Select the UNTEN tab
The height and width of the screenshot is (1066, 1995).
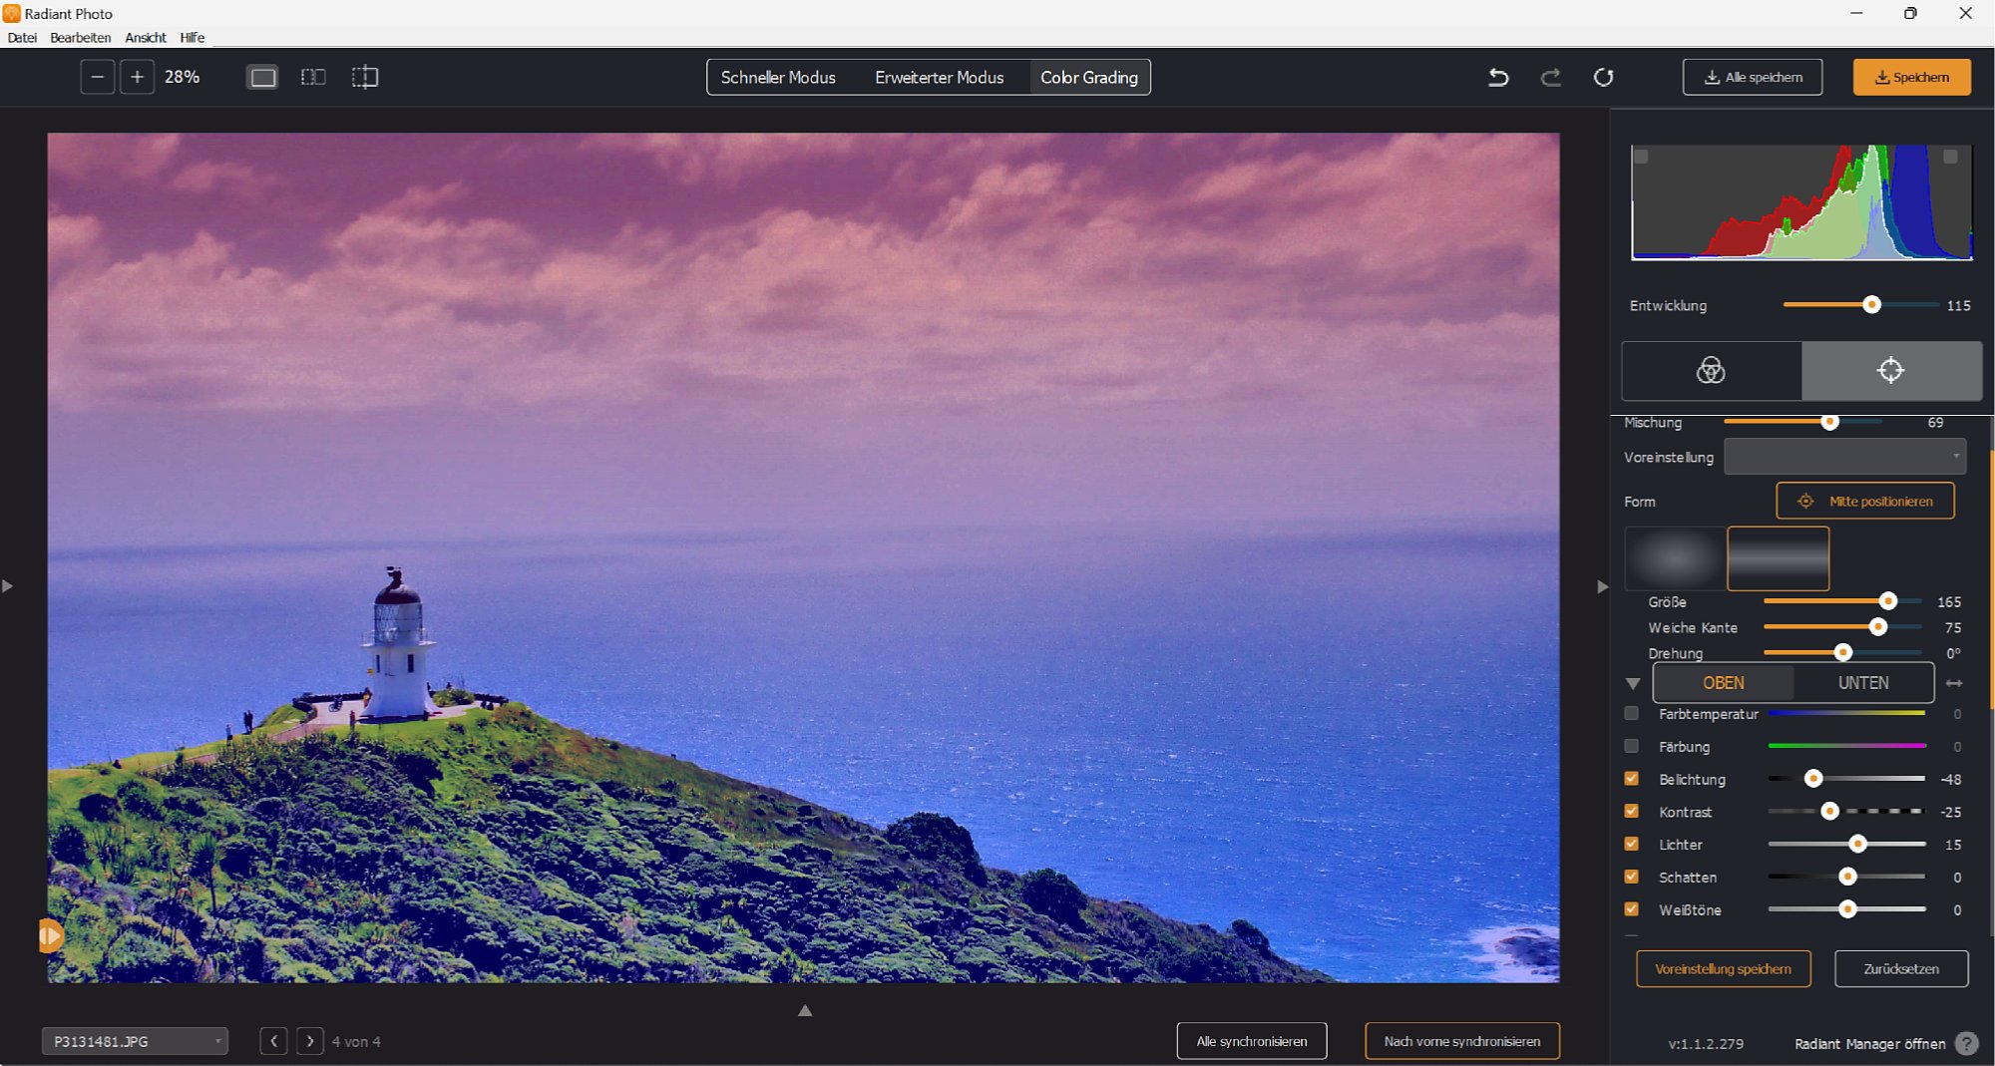pos(1863,683)
